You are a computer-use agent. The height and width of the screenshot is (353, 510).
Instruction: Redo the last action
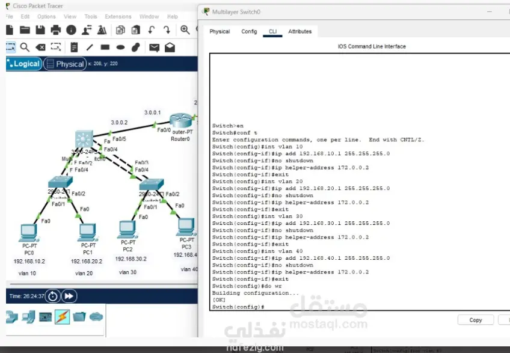click(x=167, y=30)
